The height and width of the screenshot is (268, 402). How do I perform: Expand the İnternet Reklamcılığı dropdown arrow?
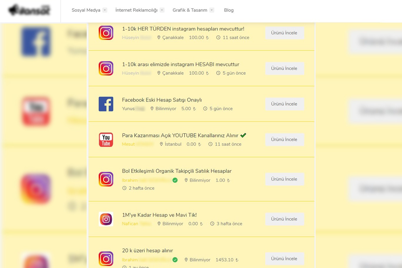[162, 10]
